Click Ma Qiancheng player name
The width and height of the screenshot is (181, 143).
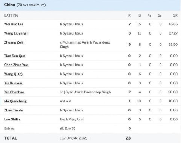[15, 101]
